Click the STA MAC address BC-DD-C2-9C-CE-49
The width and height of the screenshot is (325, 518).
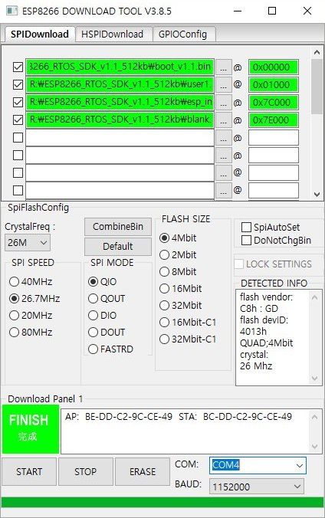[248, 417]
